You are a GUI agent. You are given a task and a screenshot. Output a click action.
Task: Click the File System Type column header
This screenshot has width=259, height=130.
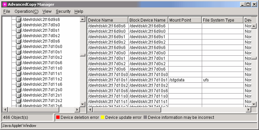(223, 20)
